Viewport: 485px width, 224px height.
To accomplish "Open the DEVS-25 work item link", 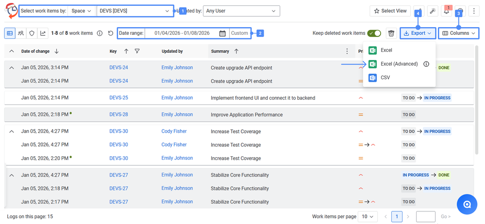I will click(x=118, y=98).
